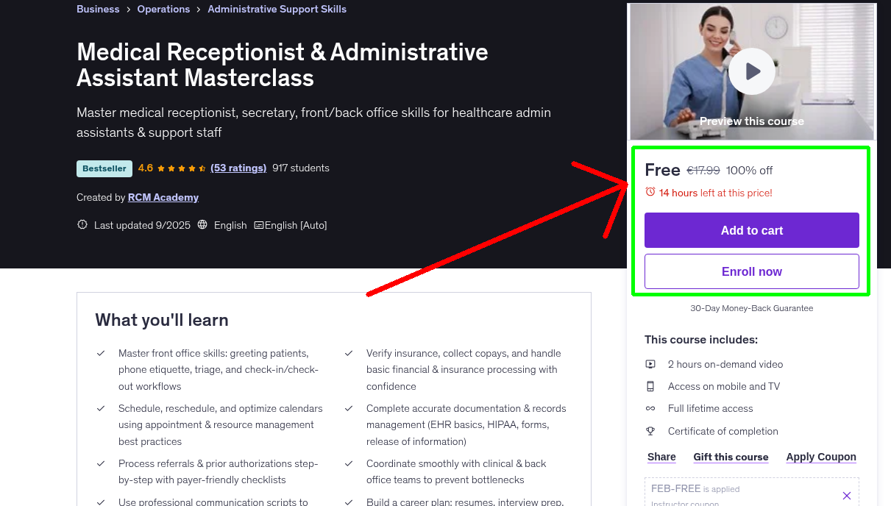Open Apply Coupon

[820, 457]
